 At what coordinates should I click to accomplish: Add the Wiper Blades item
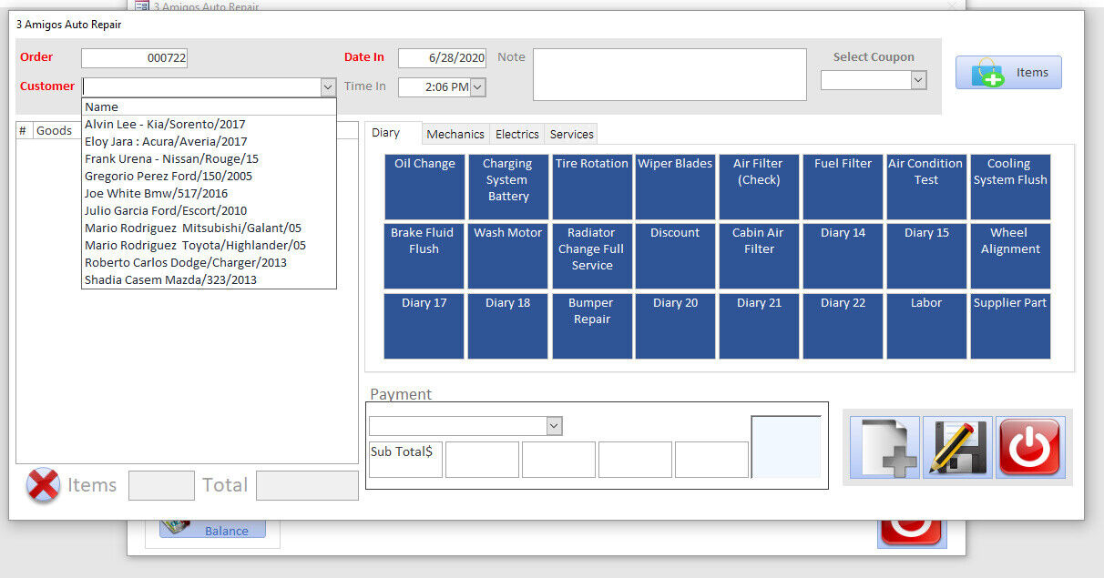675,187
